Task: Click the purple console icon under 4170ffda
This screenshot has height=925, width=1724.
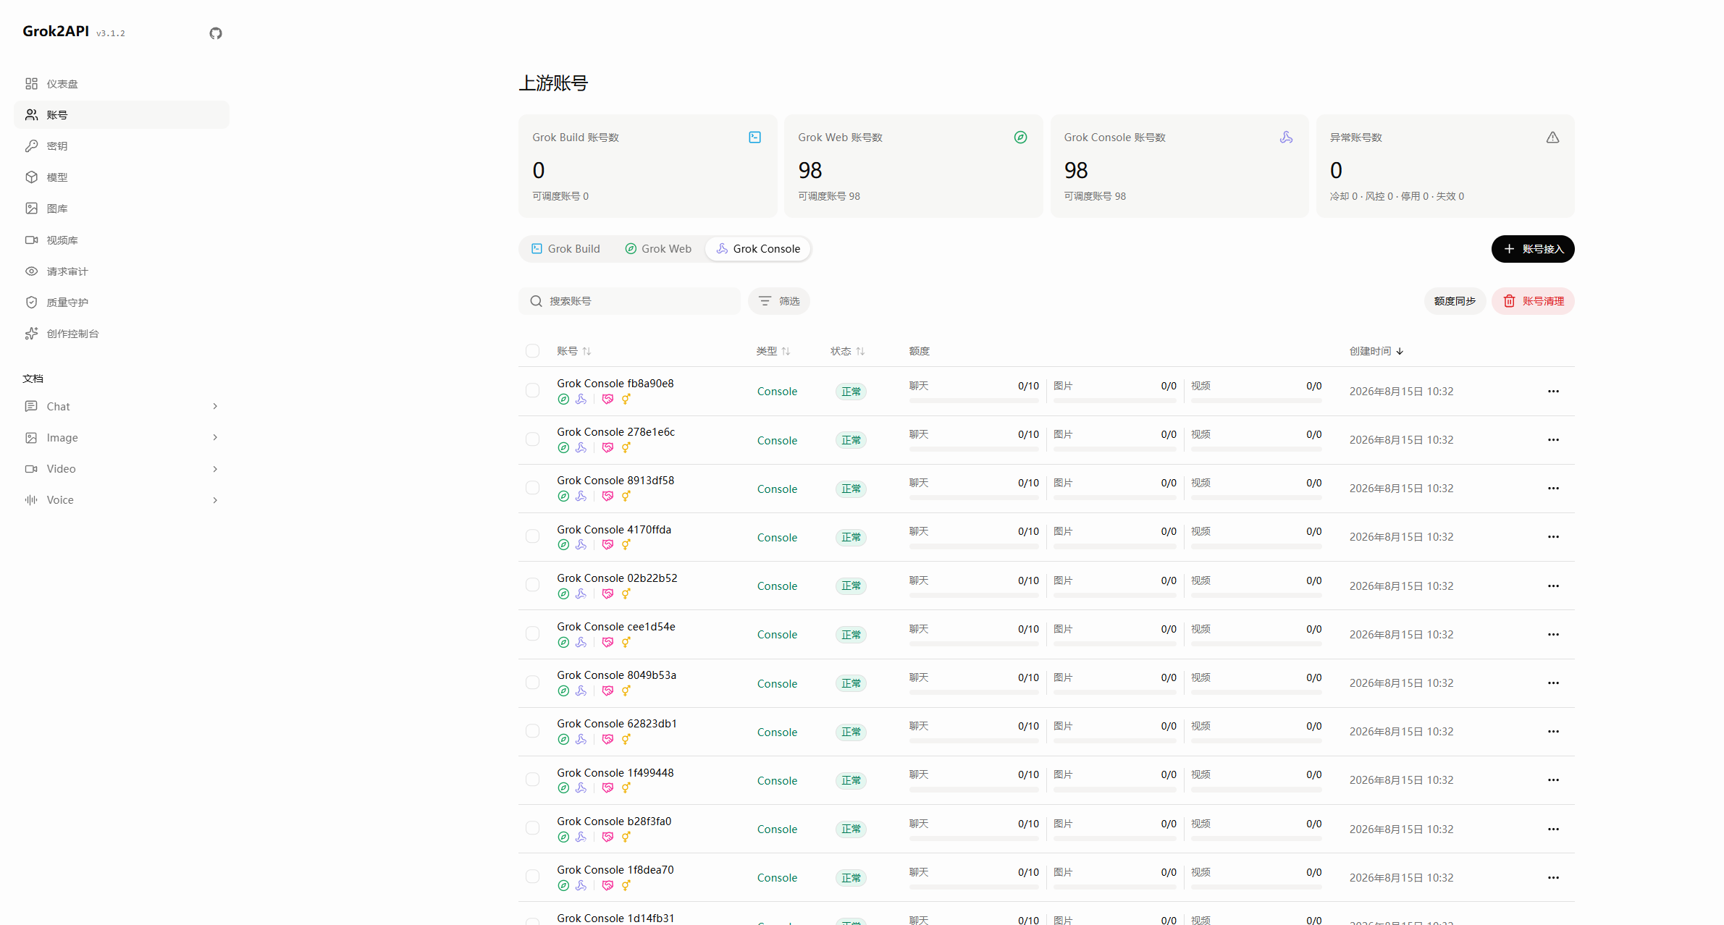Action: [581, 545]
